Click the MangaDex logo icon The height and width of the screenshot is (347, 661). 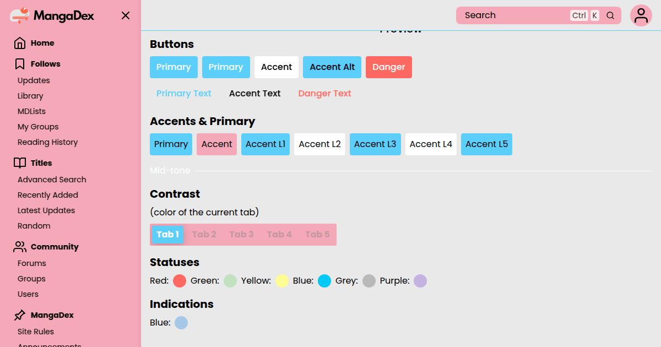point(20,15)
